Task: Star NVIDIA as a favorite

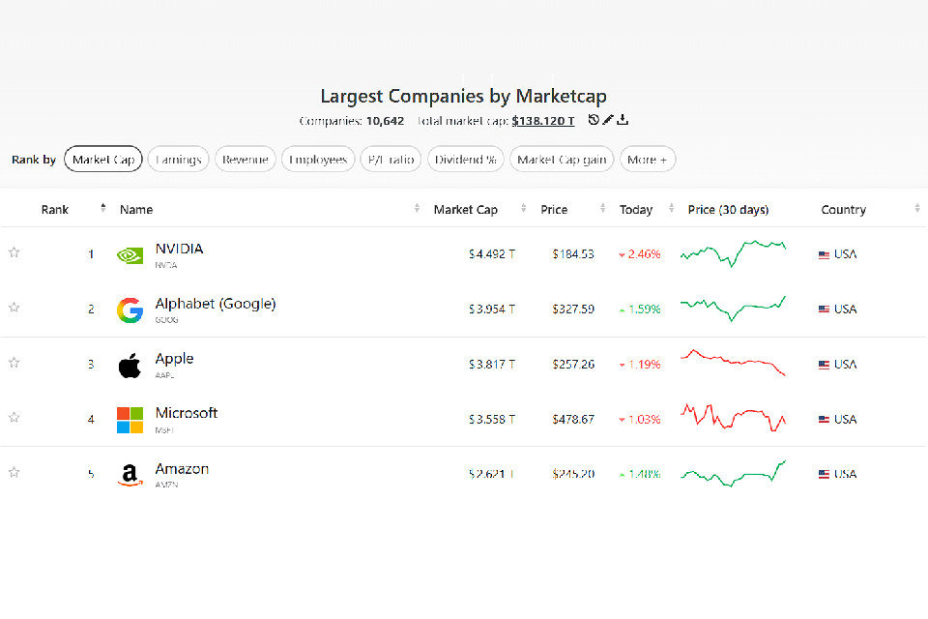Action: click(14, 252)
